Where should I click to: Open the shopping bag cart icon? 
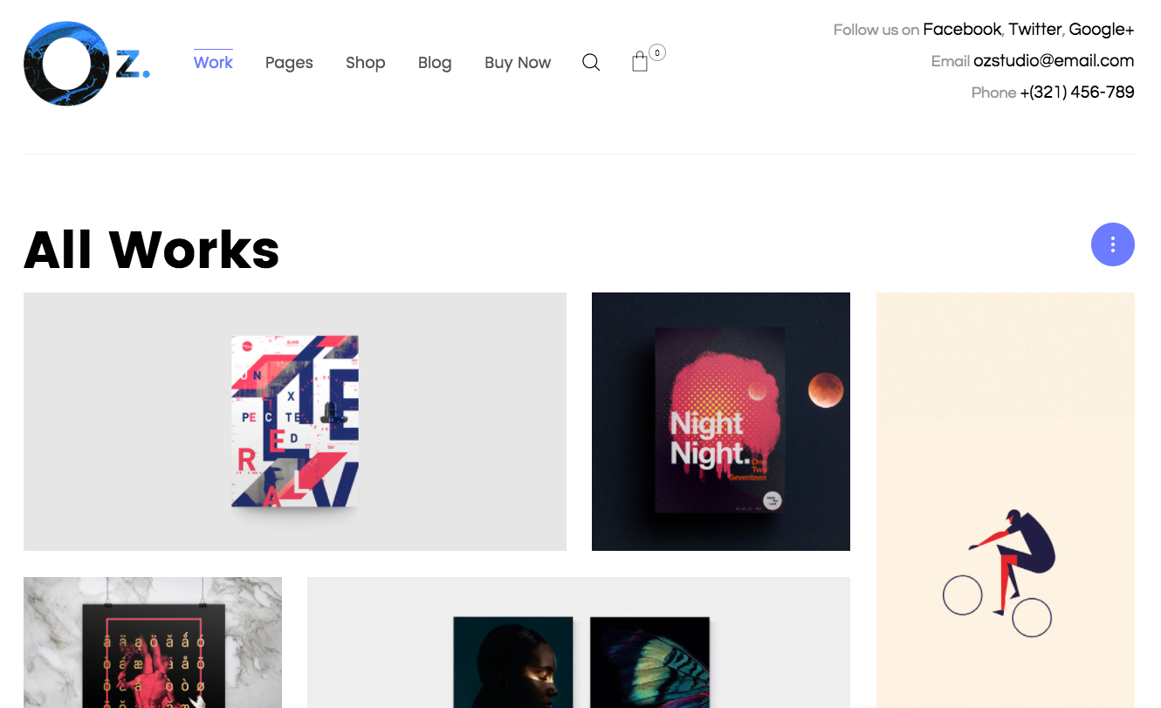pos(640,62)
